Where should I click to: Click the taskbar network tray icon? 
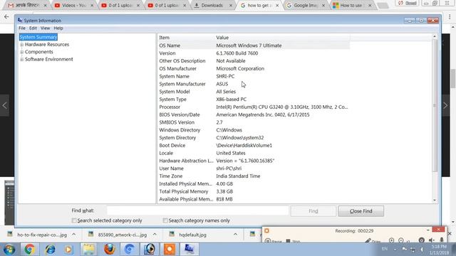(413, 249)
